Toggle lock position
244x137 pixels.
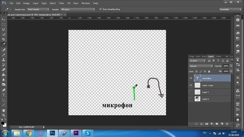click(205, 72)
